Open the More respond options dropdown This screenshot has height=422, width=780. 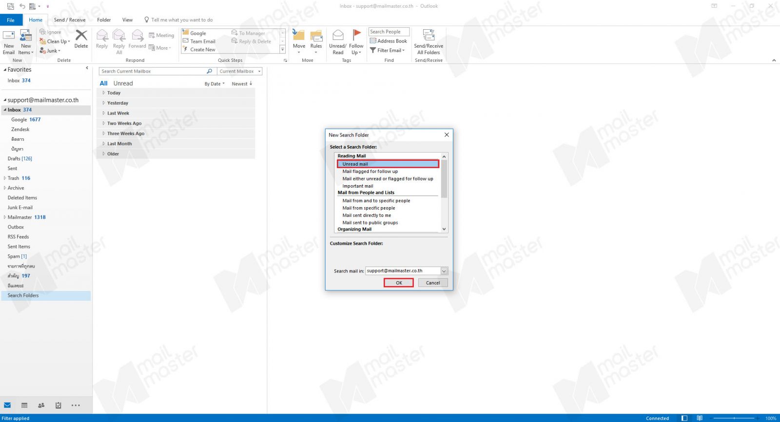click(x=160, y=48)
